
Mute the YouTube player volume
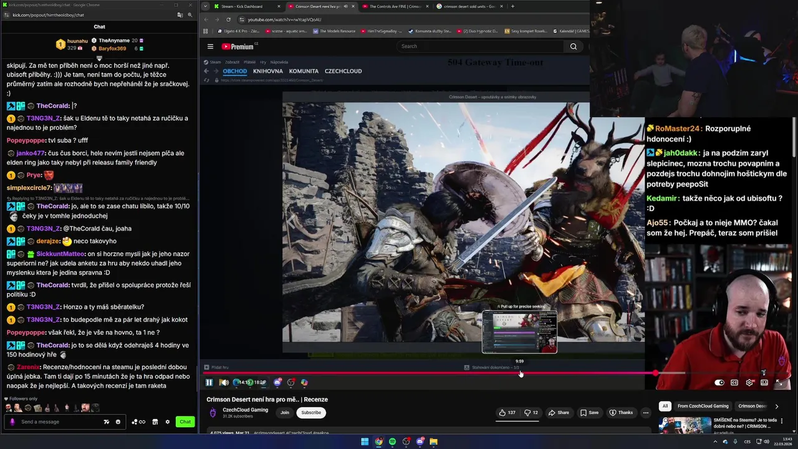coord(224,382)
